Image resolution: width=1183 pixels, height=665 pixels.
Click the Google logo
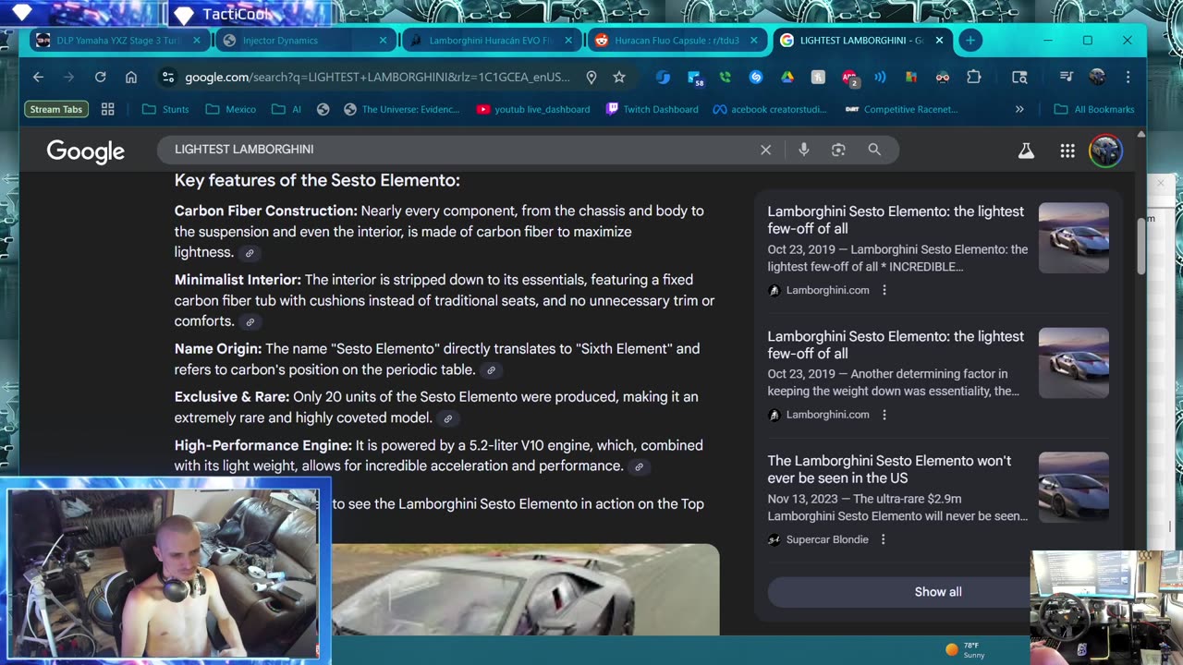click(86, 151)
